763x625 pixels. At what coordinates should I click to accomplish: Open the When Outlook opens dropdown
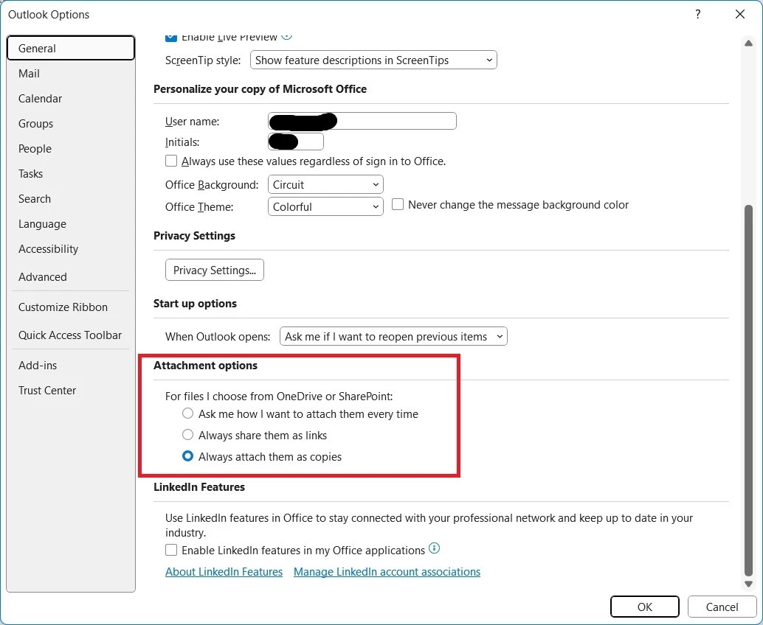[393, 336]
